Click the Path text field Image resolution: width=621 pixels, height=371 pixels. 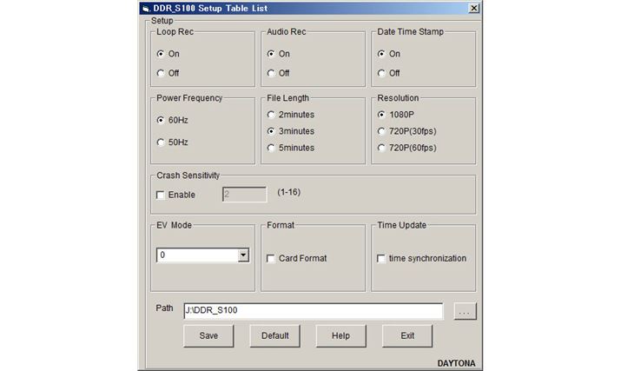tap(314, 311)
